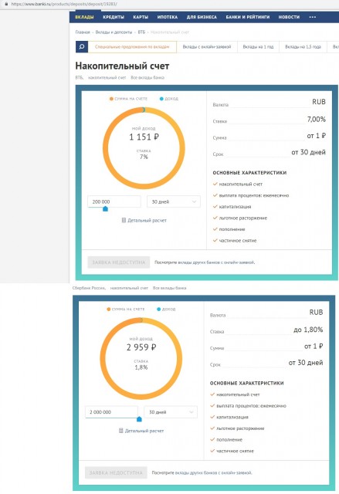339x494 pixels.
Task: Select the Вклады на 1 год tab
Action: pos(258,46)
